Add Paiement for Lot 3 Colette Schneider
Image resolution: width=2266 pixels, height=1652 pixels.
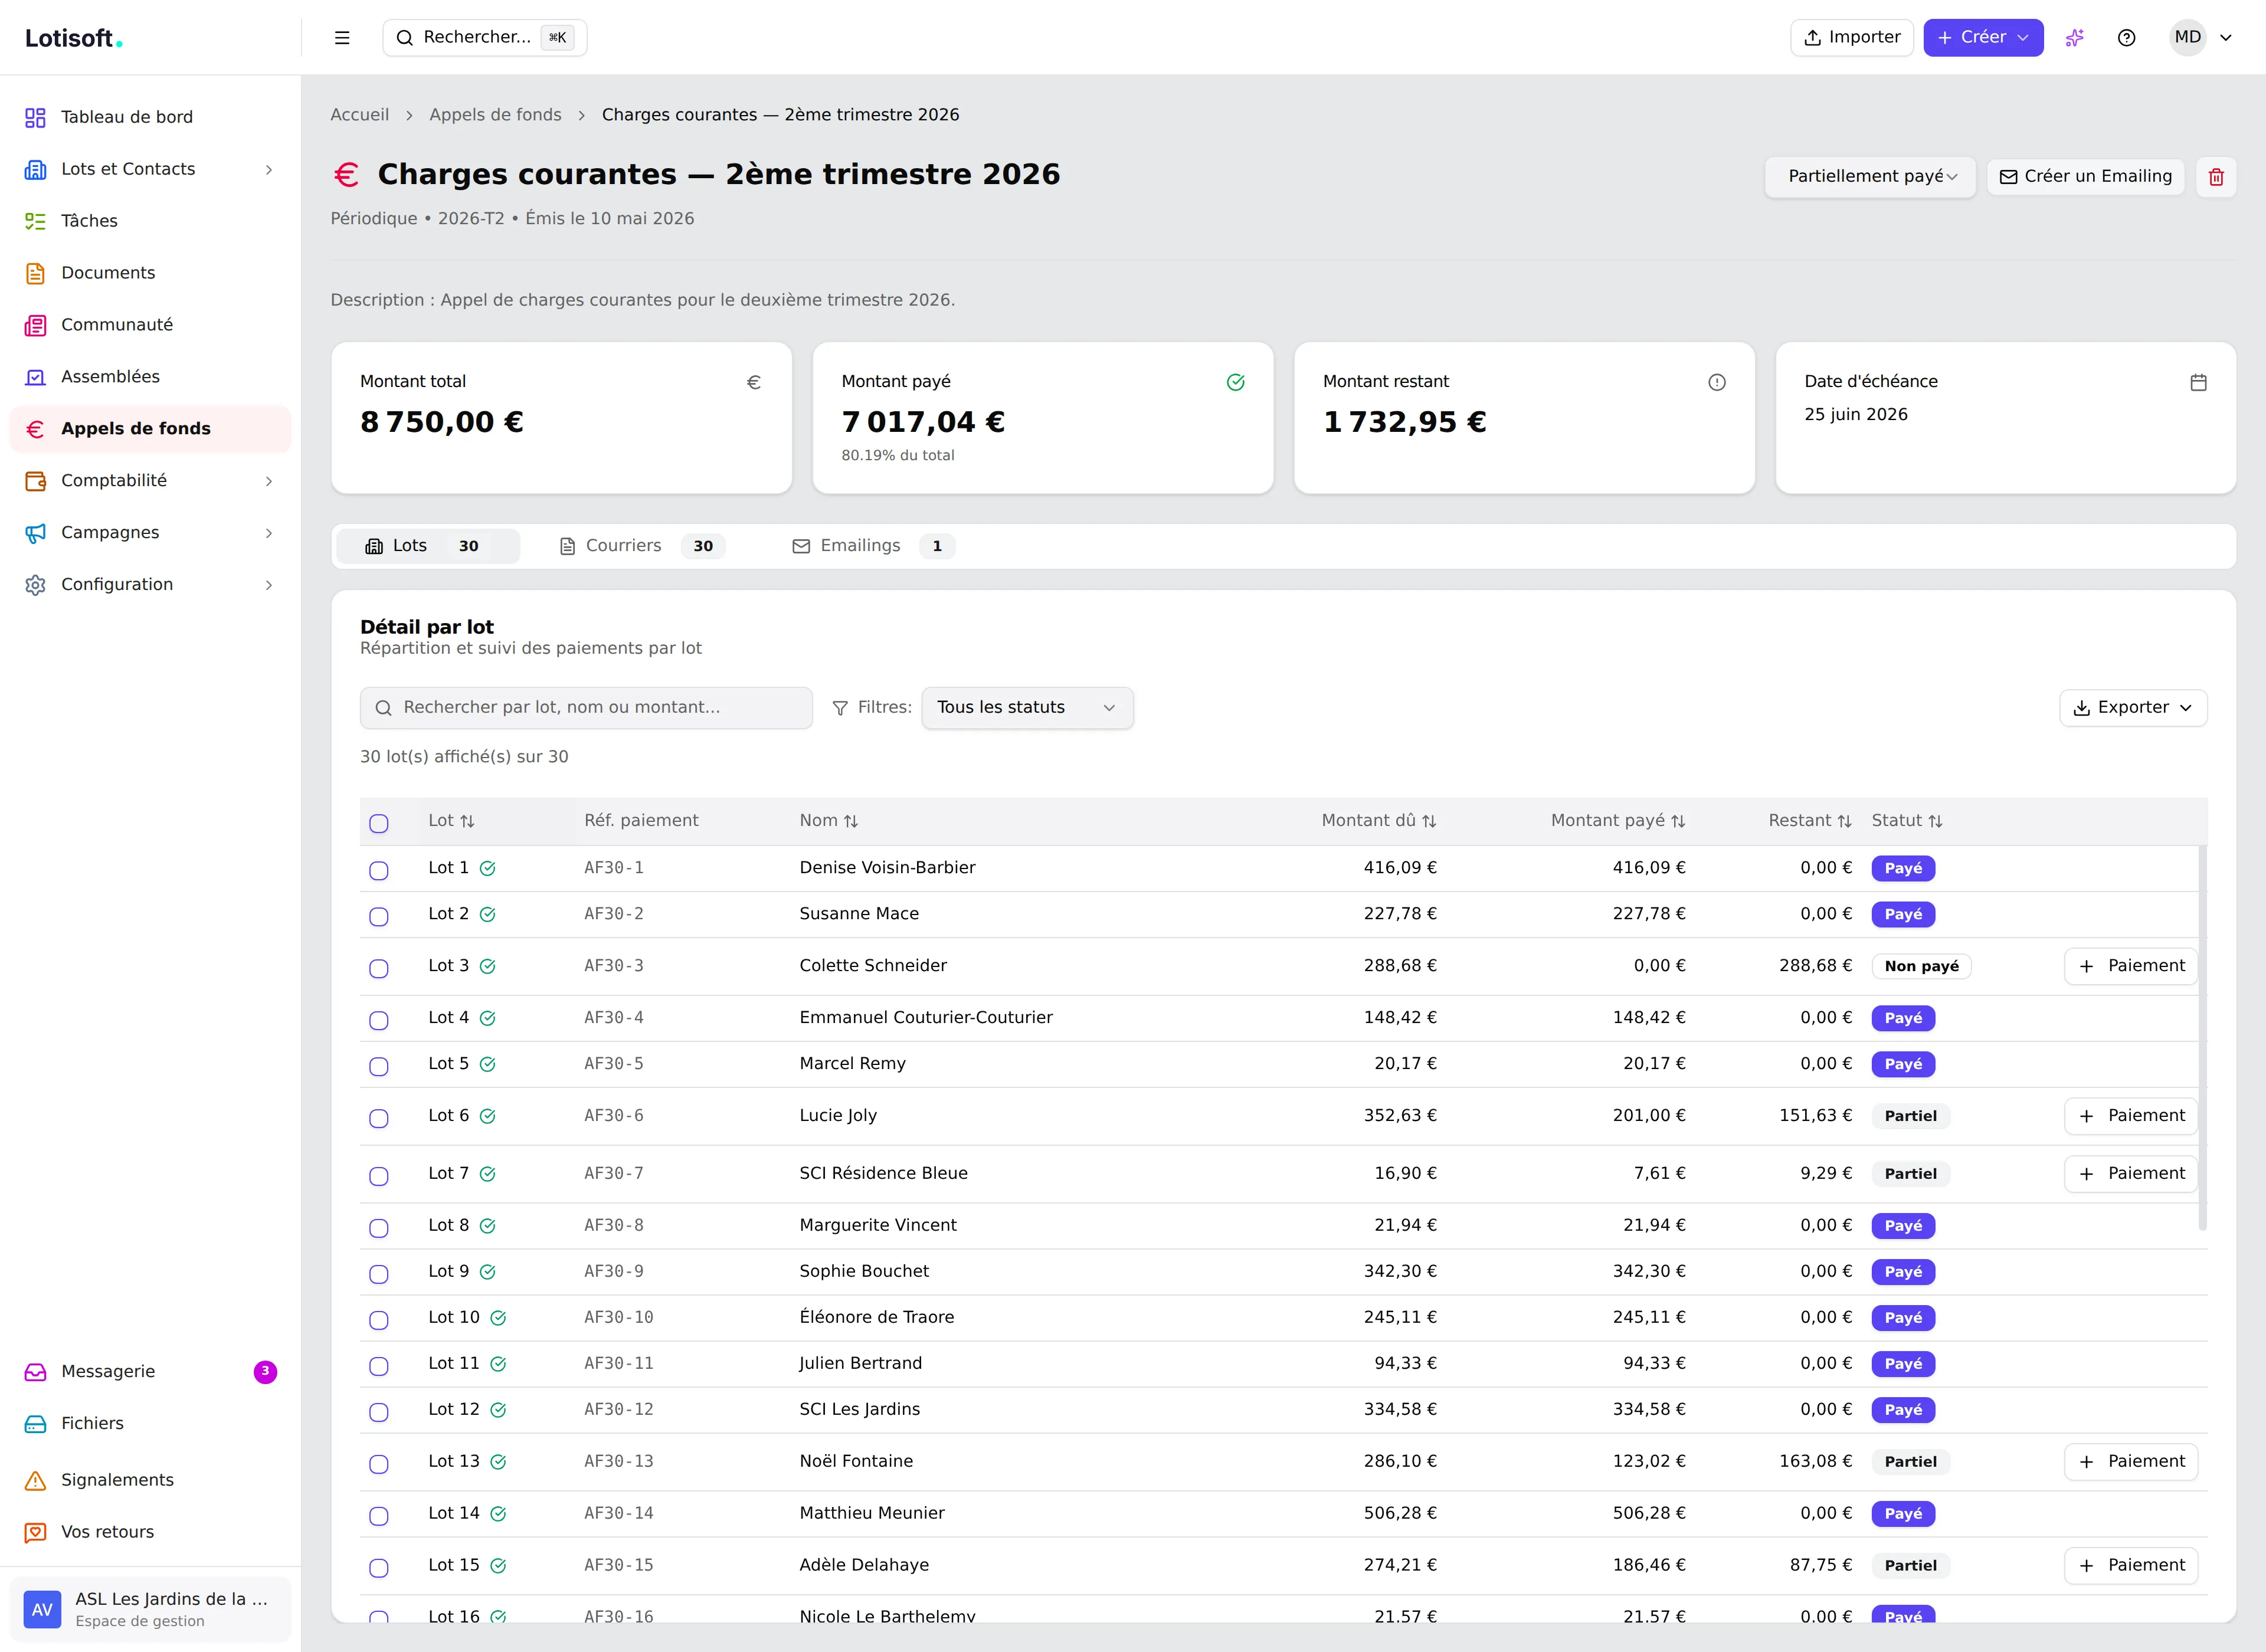[2131, 967]
